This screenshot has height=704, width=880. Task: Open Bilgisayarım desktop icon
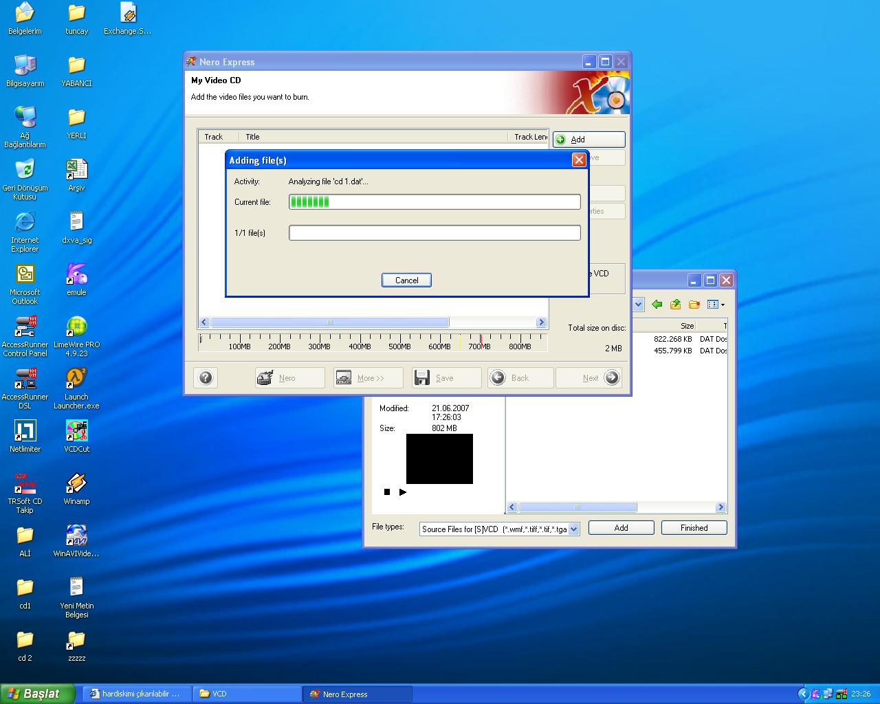point(25,70)
